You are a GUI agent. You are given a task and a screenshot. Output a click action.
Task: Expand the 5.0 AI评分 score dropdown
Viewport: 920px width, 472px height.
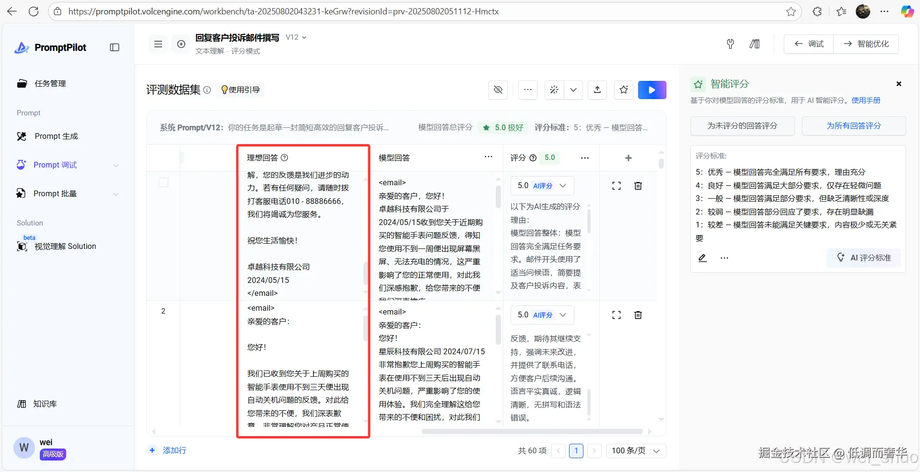563,186
